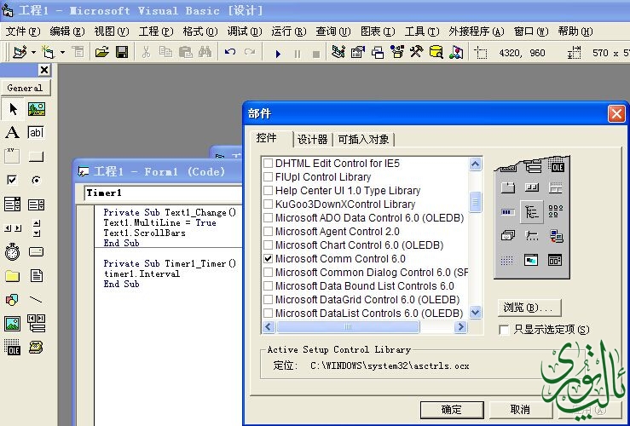Screen dimensions: 630x426
Task: Open Add Form dropdown arrow in toolbar
Action: (x=63, y=52)
